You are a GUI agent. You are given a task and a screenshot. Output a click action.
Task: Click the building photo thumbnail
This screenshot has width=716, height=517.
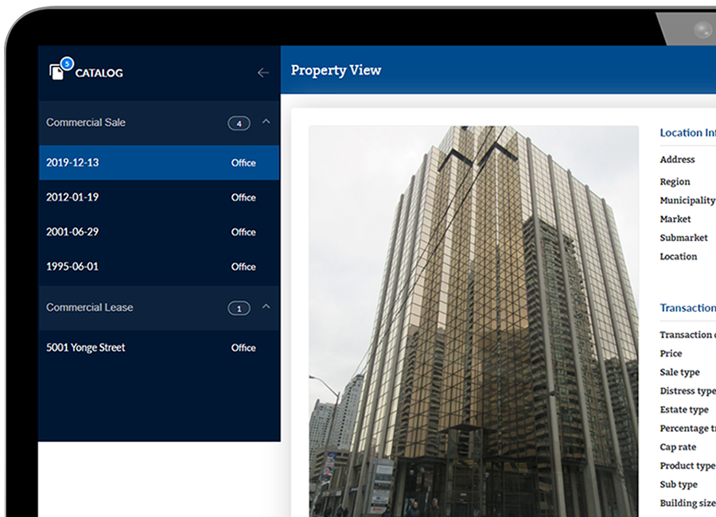click(474, 318)
